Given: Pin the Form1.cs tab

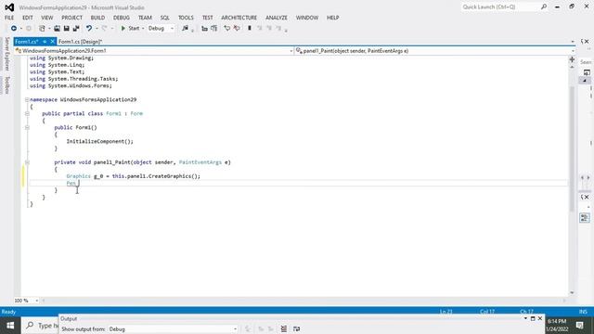Looking at the screenshot, I should (45, 42).
